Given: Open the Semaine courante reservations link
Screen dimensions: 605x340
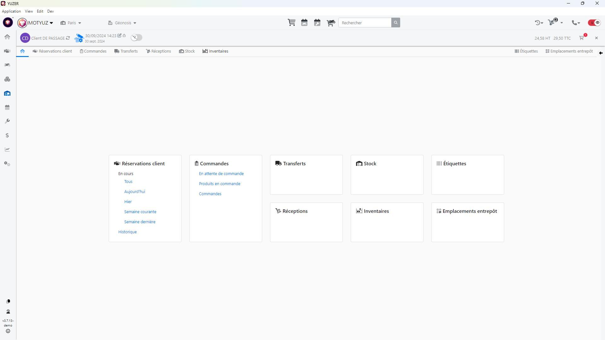Looking at the screenshot, I should click(140, 212).
